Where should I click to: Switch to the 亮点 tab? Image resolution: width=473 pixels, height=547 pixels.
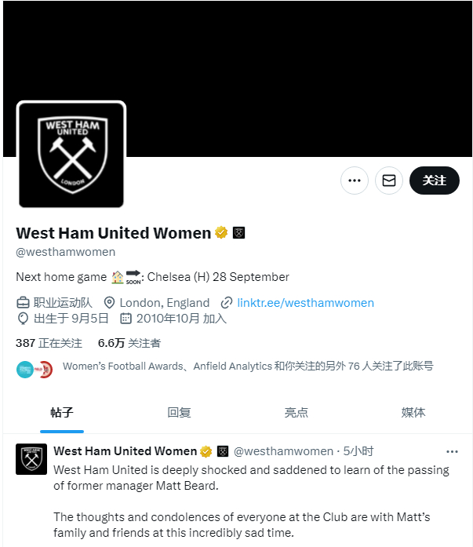[x=296, y=413]
